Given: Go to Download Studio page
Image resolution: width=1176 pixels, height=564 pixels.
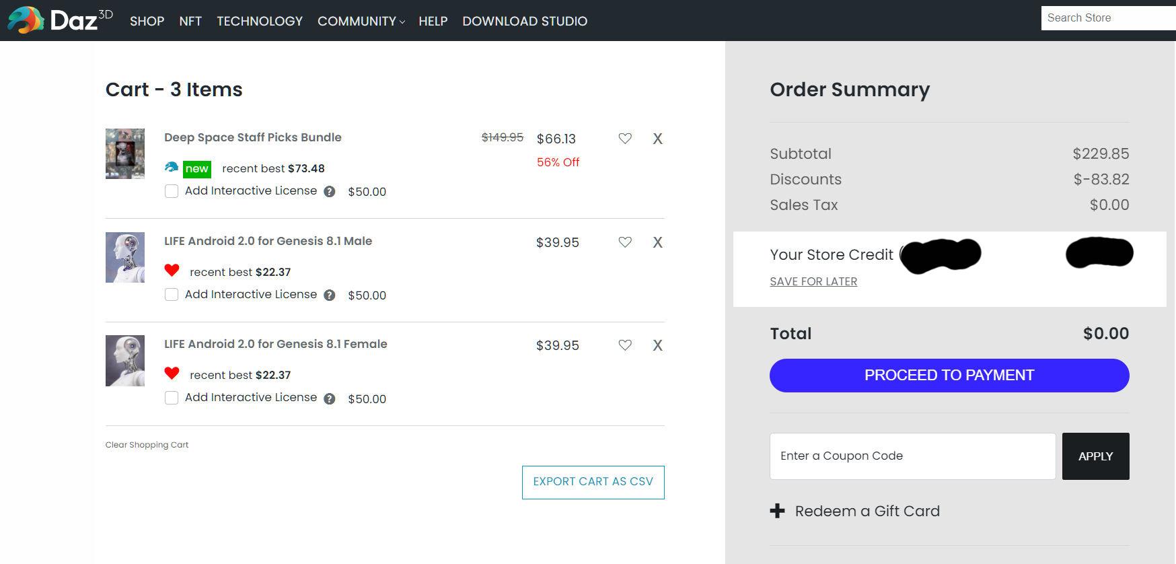Looking at the screenshot, I should [525, 21].
